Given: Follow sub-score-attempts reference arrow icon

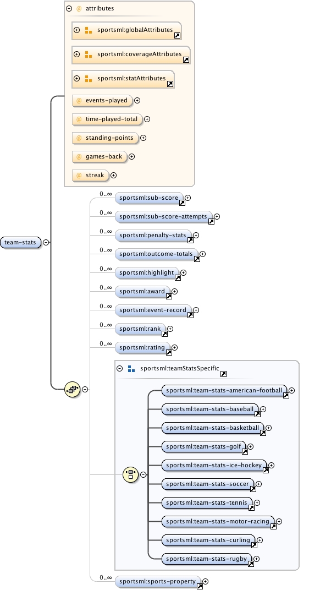Looking at the screenshot, I should (211, 222).
